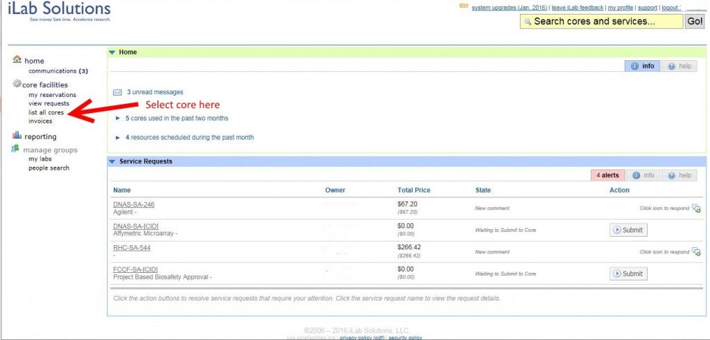The width and height of the screenshot is (710, 340).
Task: Open security policy footer link
Action: coord(405,337)
